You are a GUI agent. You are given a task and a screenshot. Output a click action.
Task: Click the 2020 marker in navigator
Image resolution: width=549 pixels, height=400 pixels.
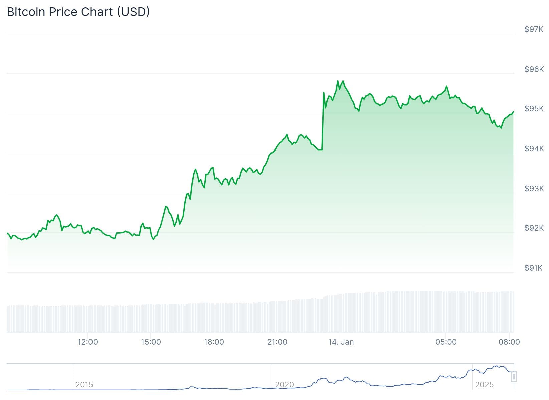click(284, 385)
